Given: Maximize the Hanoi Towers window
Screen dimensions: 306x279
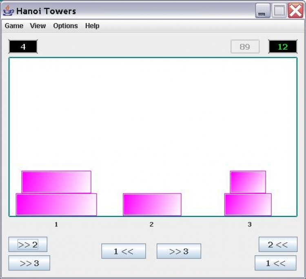Looking at the screenshot, I should [279, 11].
